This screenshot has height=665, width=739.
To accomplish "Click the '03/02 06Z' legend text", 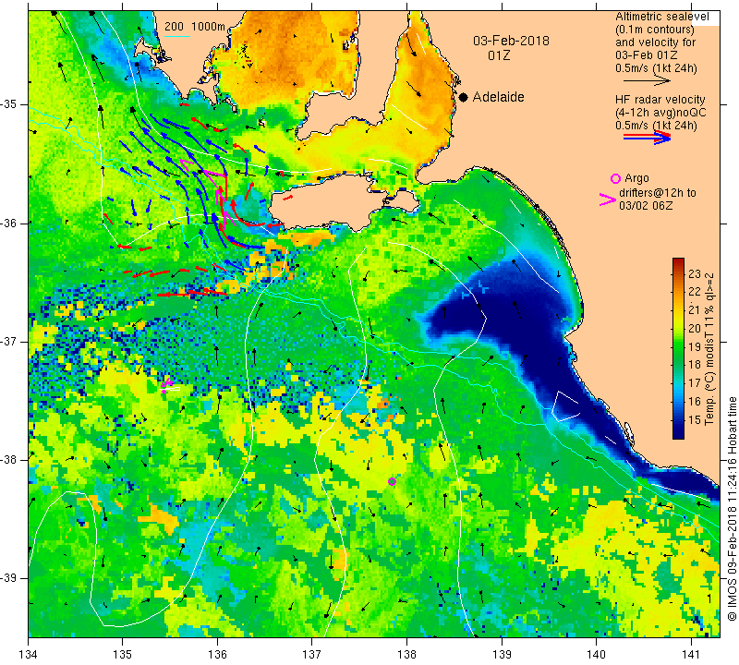I will pyautogui.click(x=646, y=205).
